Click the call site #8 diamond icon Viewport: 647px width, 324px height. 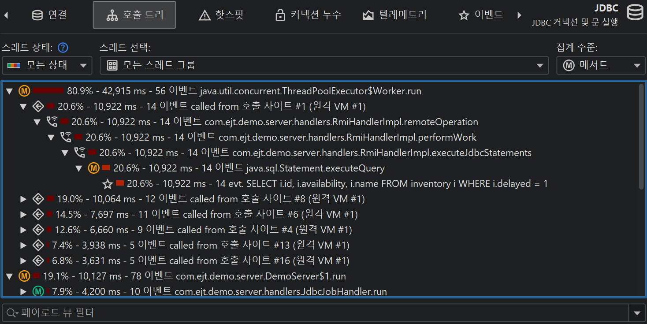pos(38,199)
